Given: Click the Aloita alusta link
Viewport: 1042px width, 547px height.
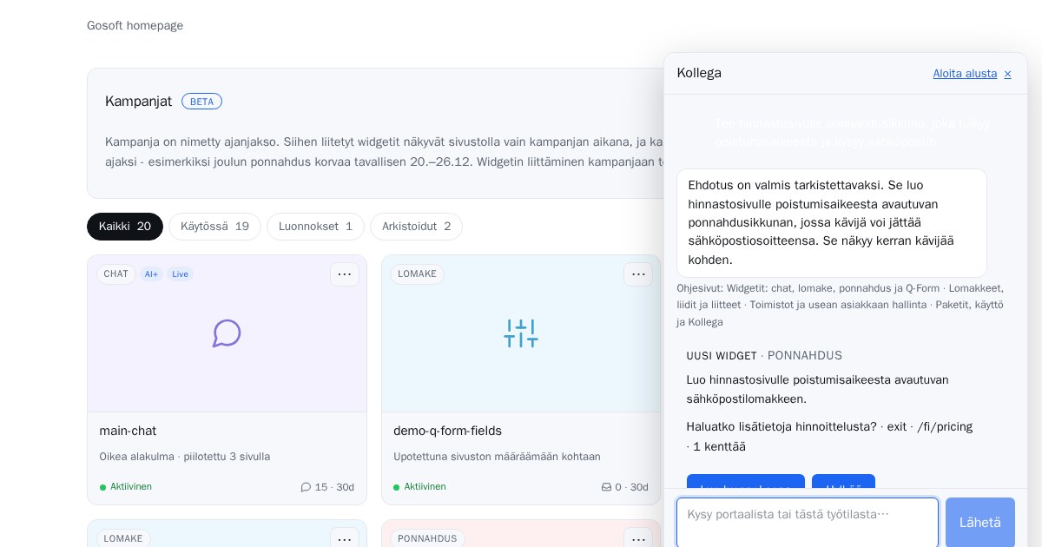Looking at the screenshot, I should [x=965, y=74].
